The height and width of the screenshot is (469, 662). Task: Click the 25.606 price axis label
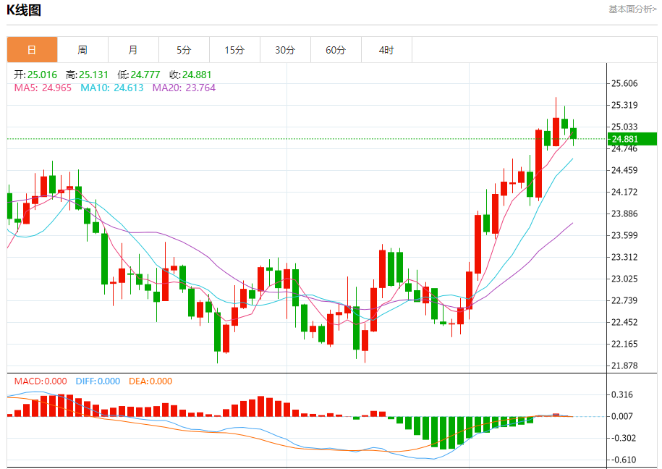(624, 83)
